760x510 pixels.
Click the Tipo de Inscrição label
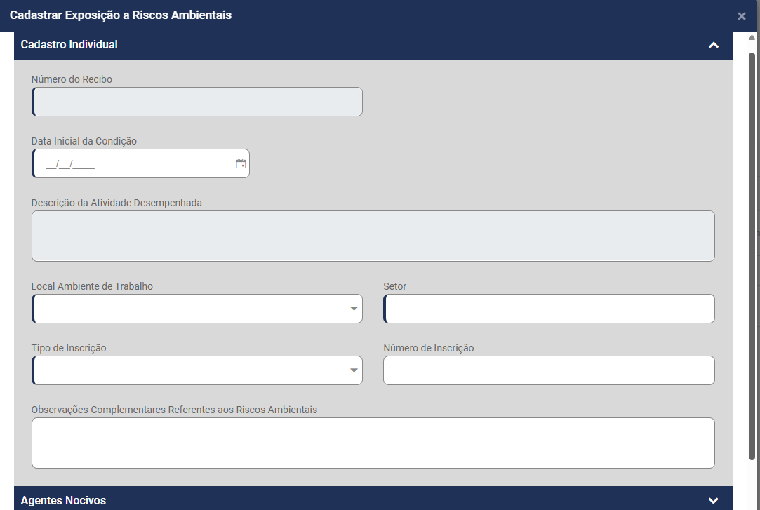(69, 348)
